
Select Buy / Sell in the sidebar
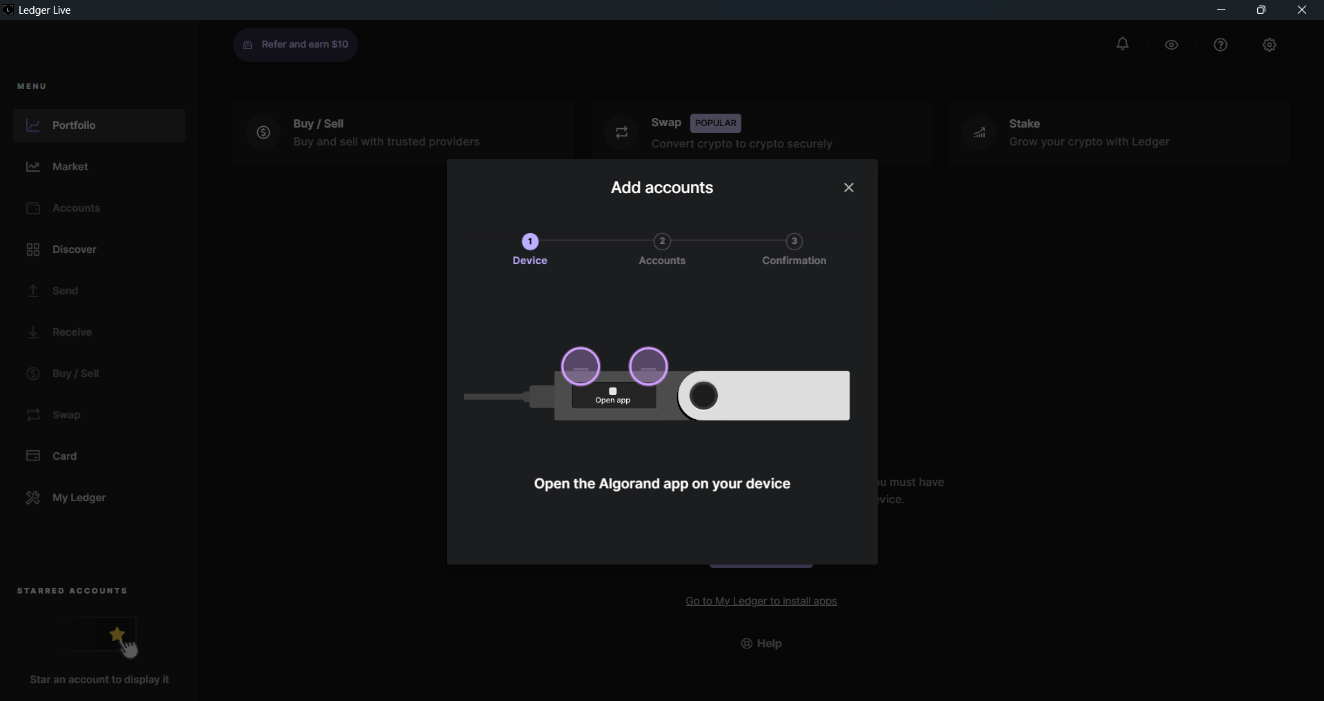77,373
